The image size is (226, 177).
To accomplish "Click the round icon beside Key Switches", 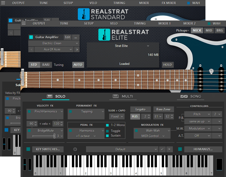I will (x=75, y=149).
